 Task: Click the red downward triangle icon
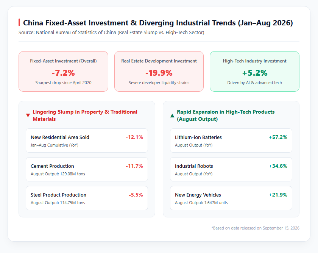[x=28, y=116]
